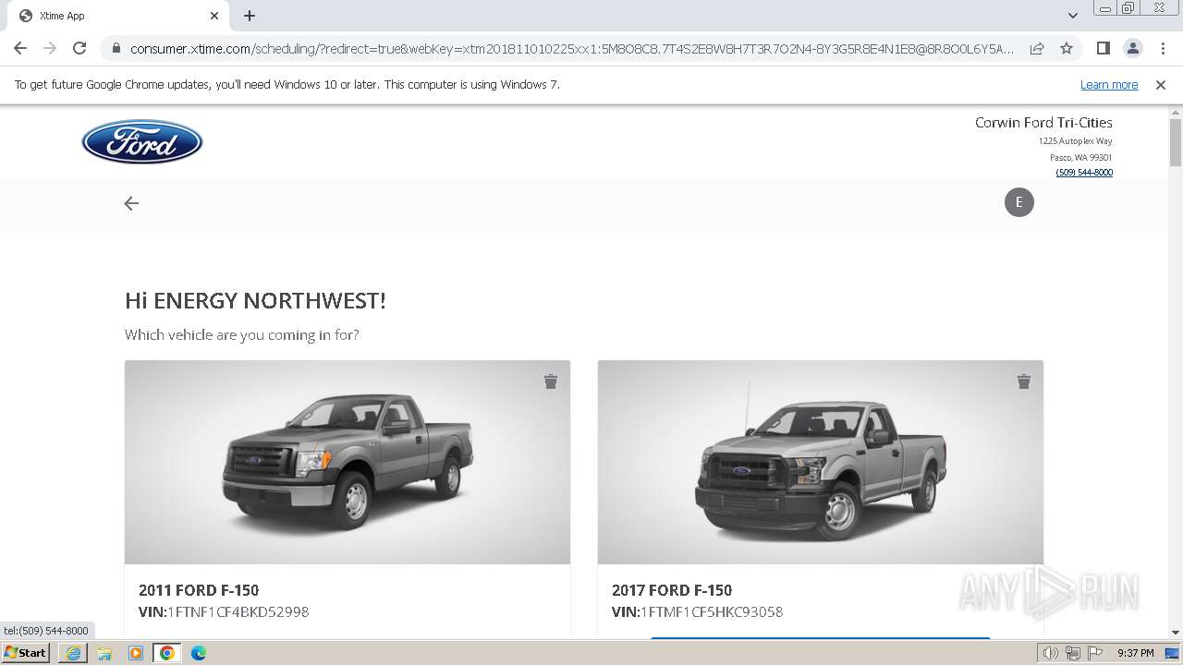Viewport: 1183px width, 665px height.
Task: Delete the 2011 Ford F-150 with trash icon
Action: [551, 381]
